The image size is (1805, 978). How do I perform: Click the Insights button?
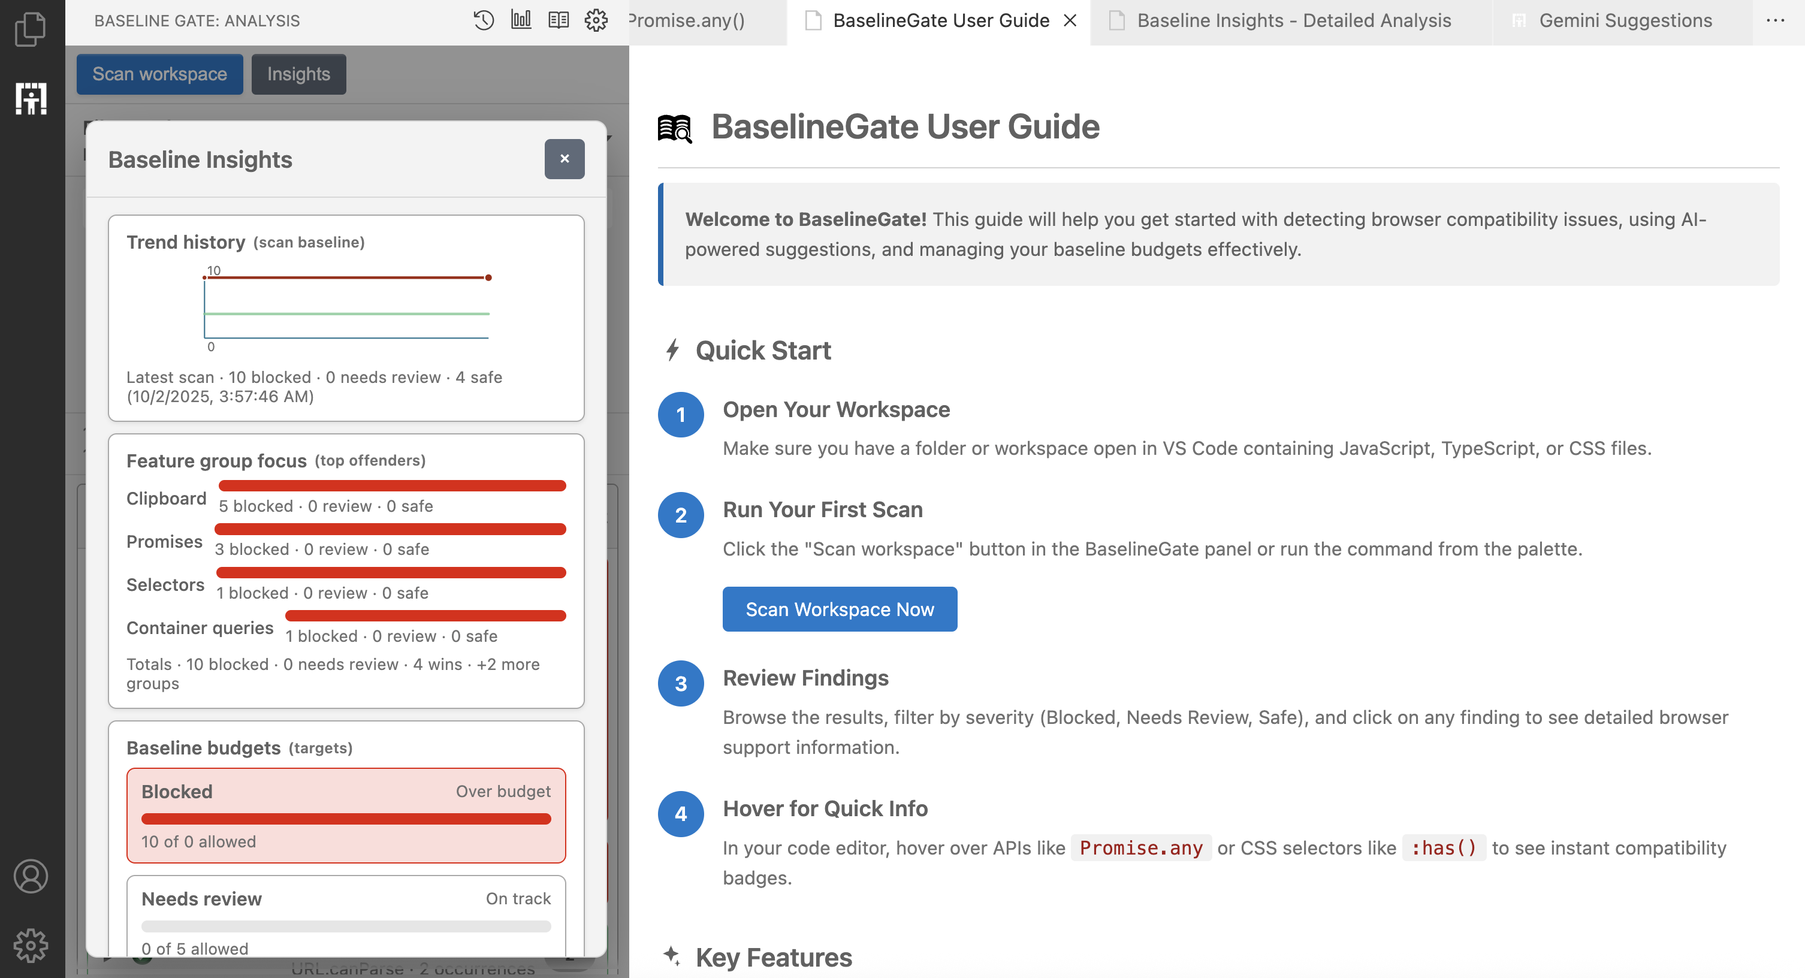coord(298,74)
